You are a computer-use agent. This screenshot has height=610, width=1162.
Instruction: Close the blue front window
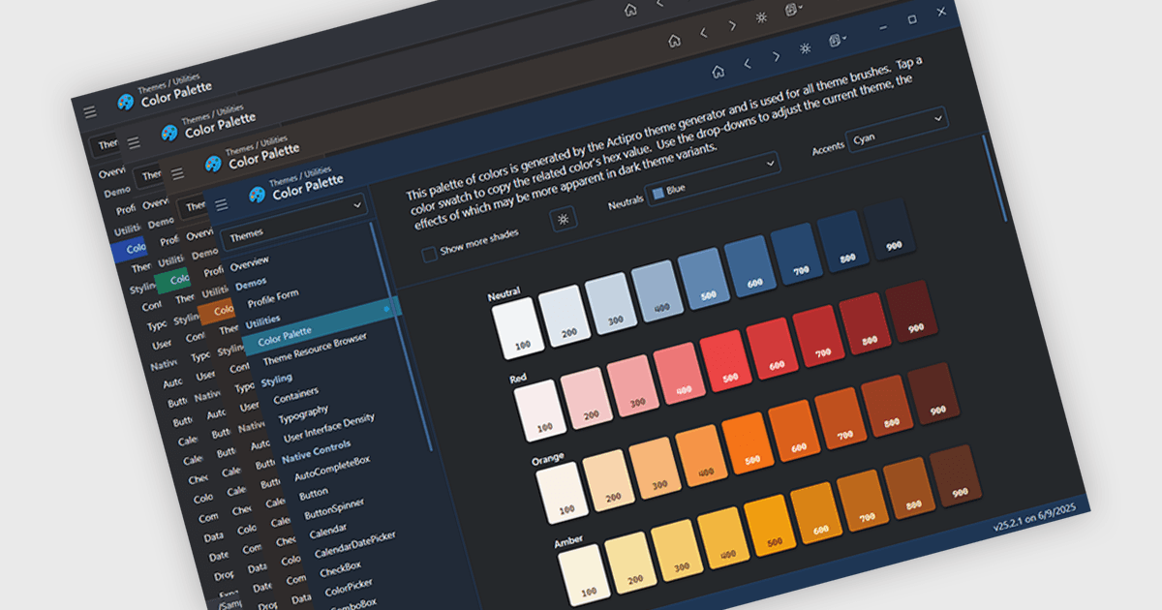point(942,12)
